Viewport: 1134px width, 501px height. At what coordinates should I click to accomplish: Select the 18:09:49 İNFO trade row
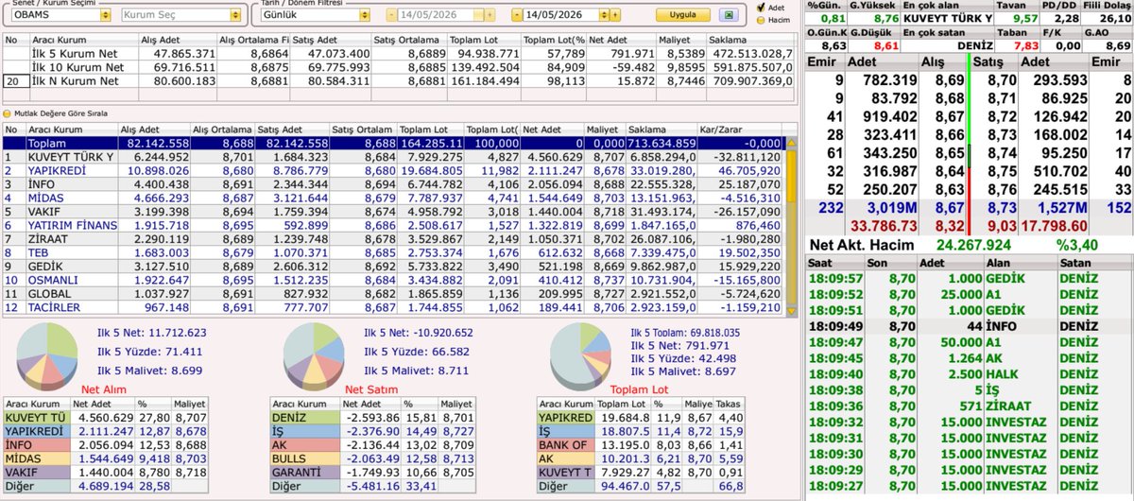pyautogui.click(x=969, y=324)
